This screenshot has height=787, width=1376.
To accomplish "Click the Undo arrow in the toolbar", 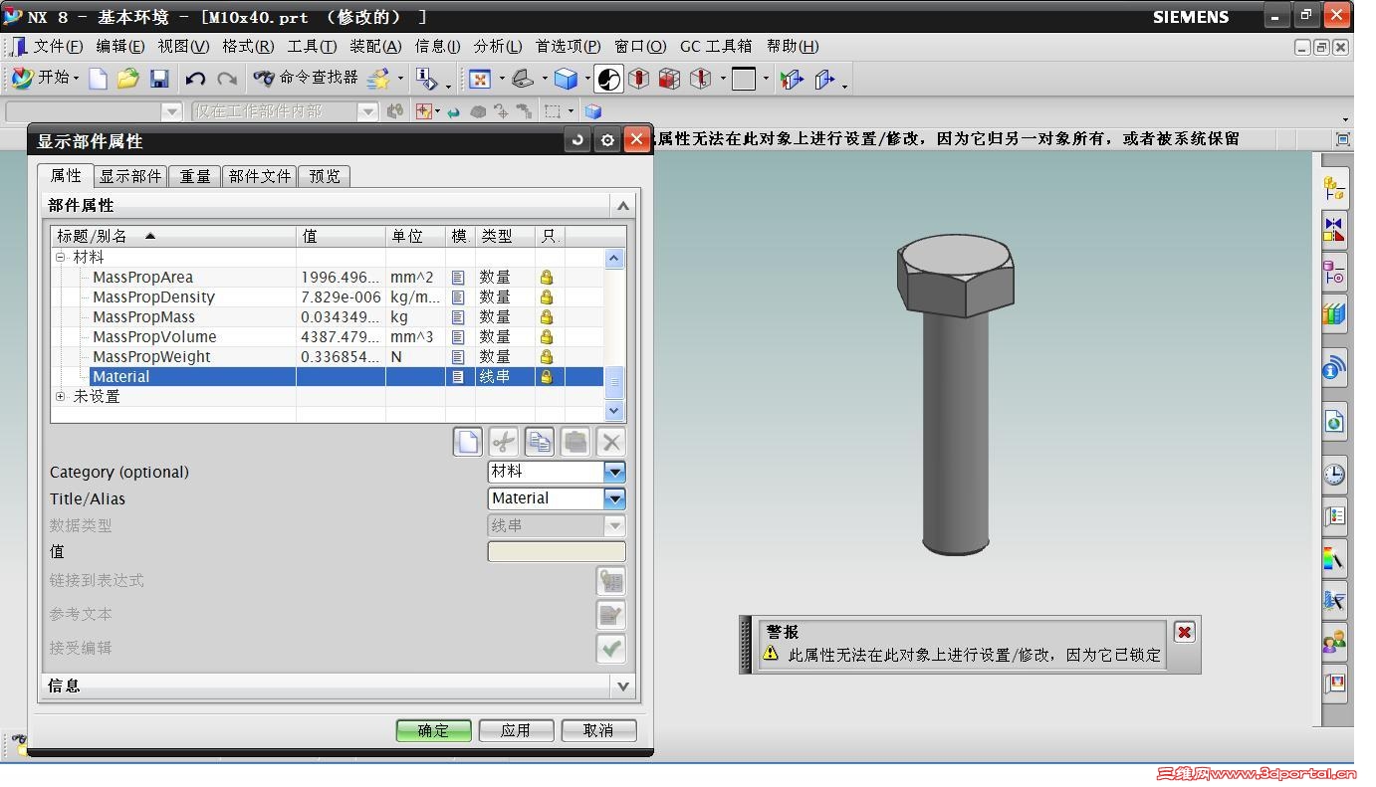I will (x=195, y=79).
